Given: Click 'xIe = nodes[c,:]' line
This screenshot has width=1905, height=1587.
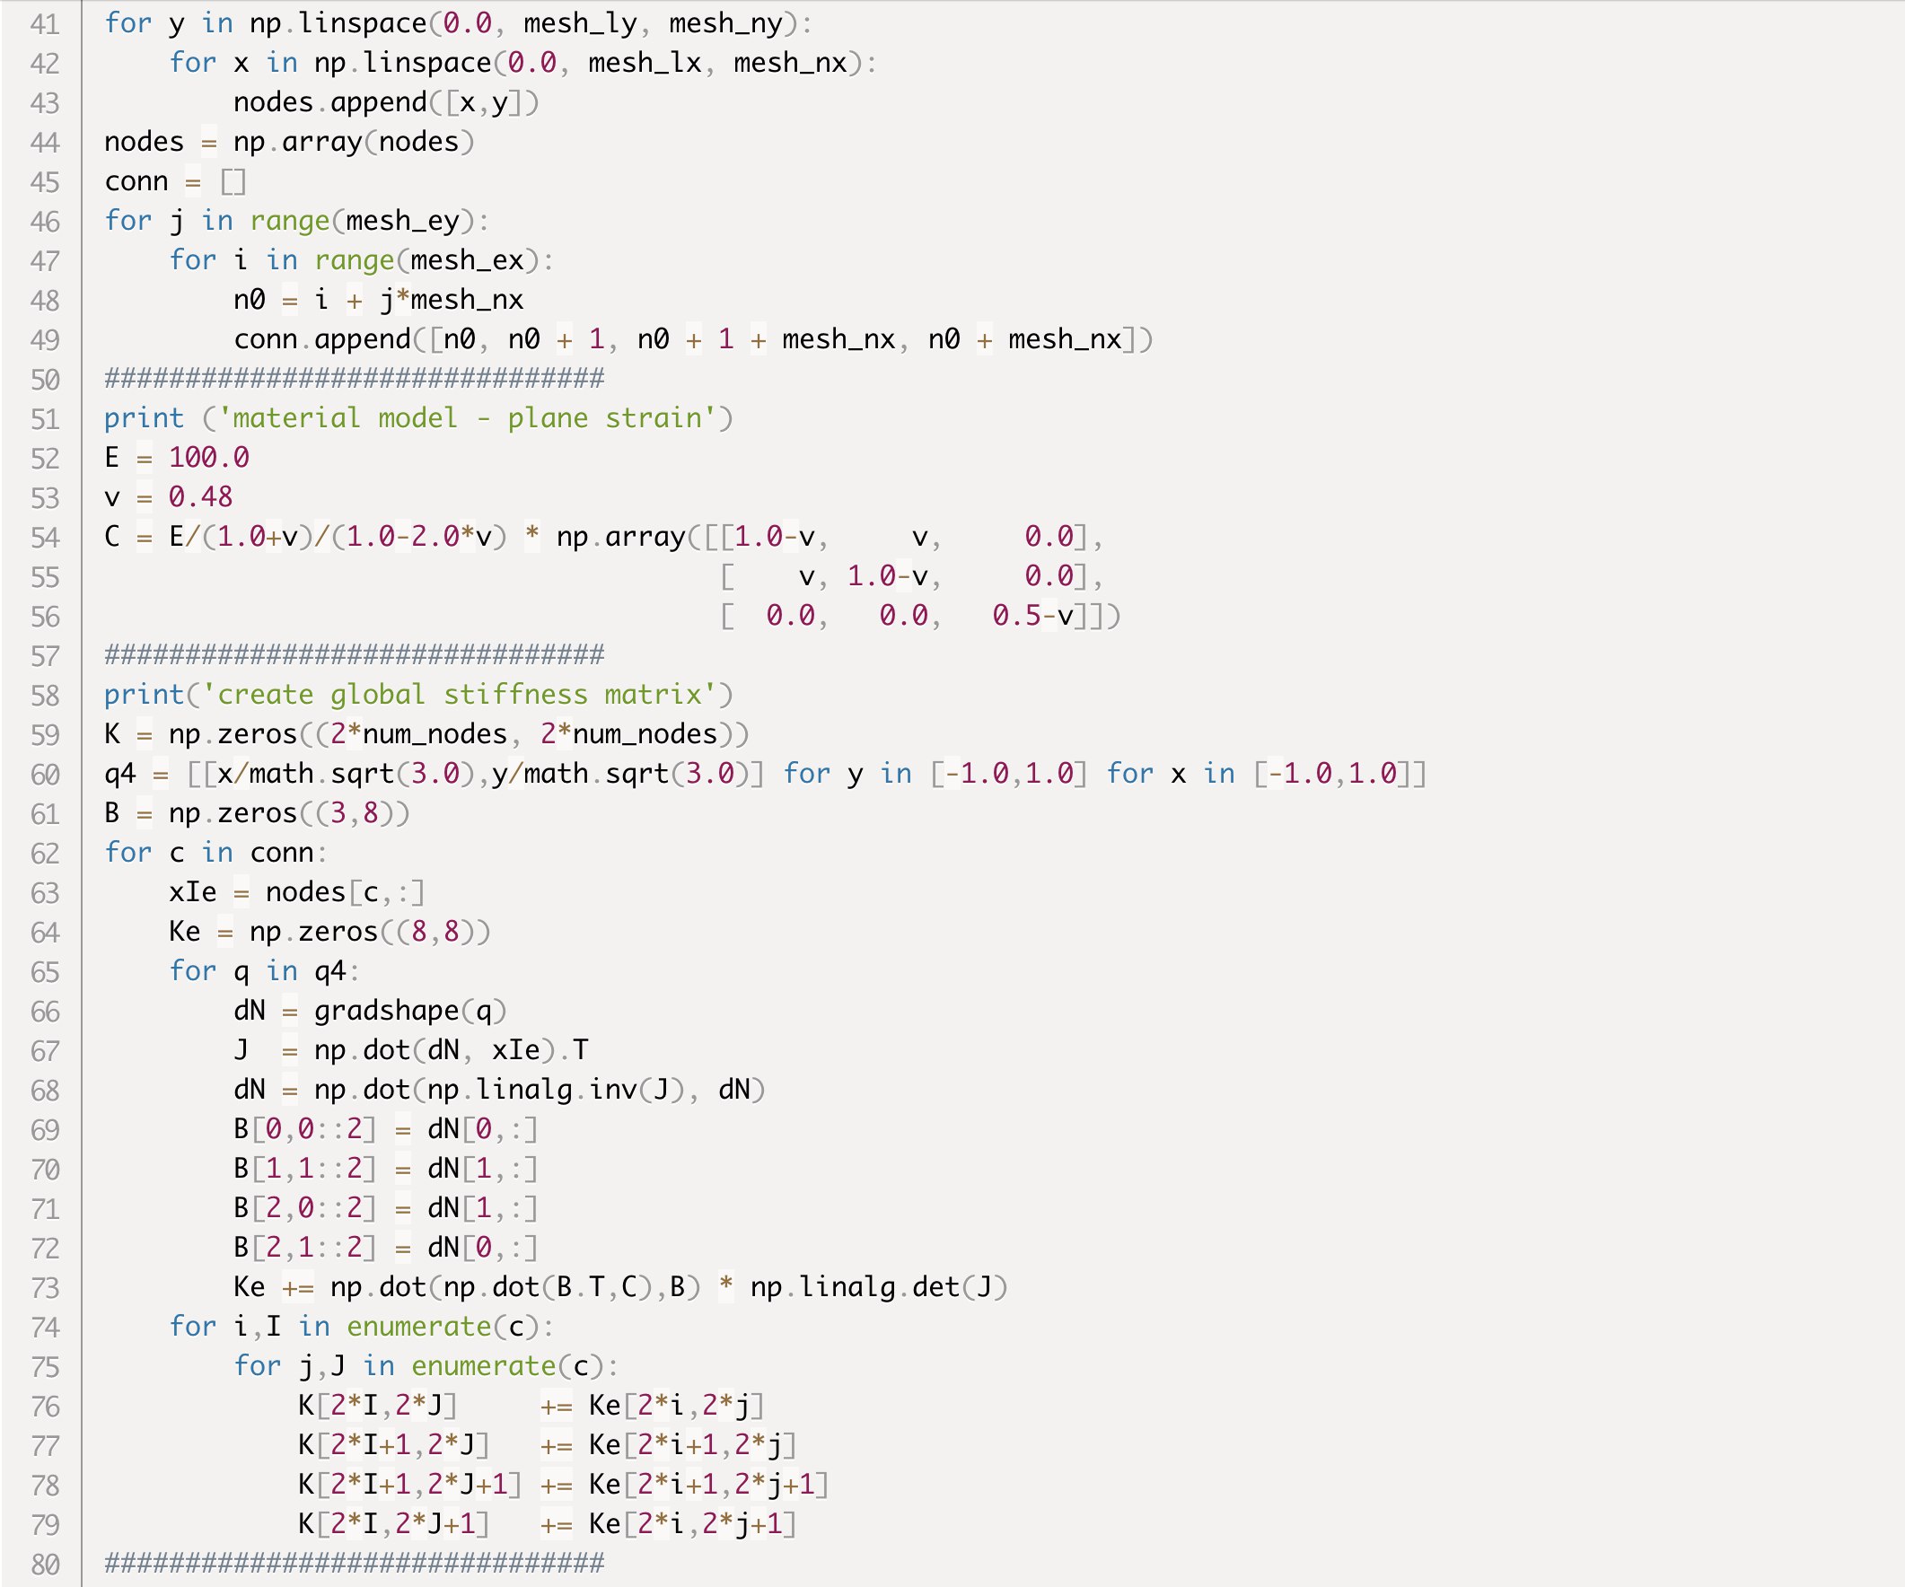Looking at the screenshot, I should [x=296, y=892].
